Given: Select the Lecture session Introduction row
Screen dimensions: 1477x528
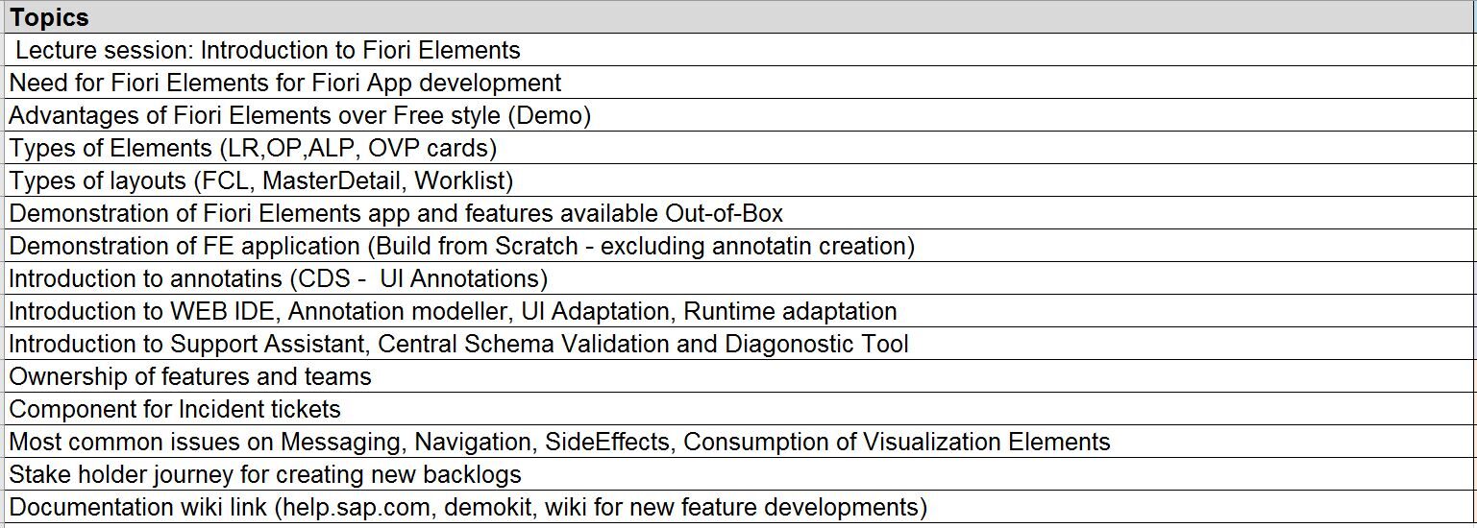Looking at the screenshot, I should pyautogui.click(x=268, y=50).
